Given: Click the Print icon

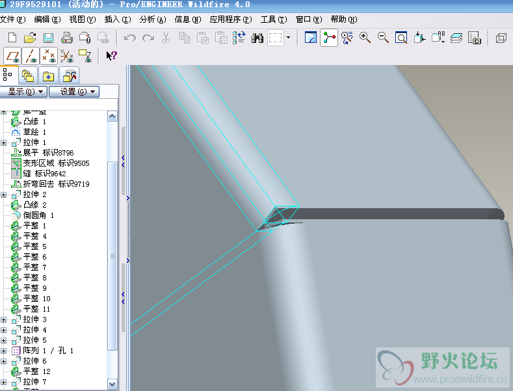Looking at the screenshot, I should (x=67, y=38).
